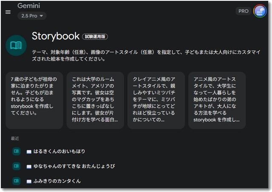Open recent story ふみきりのカンタくん
The height and width of the screenshot is (192, 272).
pyautogui.click(x=54, y=181)
